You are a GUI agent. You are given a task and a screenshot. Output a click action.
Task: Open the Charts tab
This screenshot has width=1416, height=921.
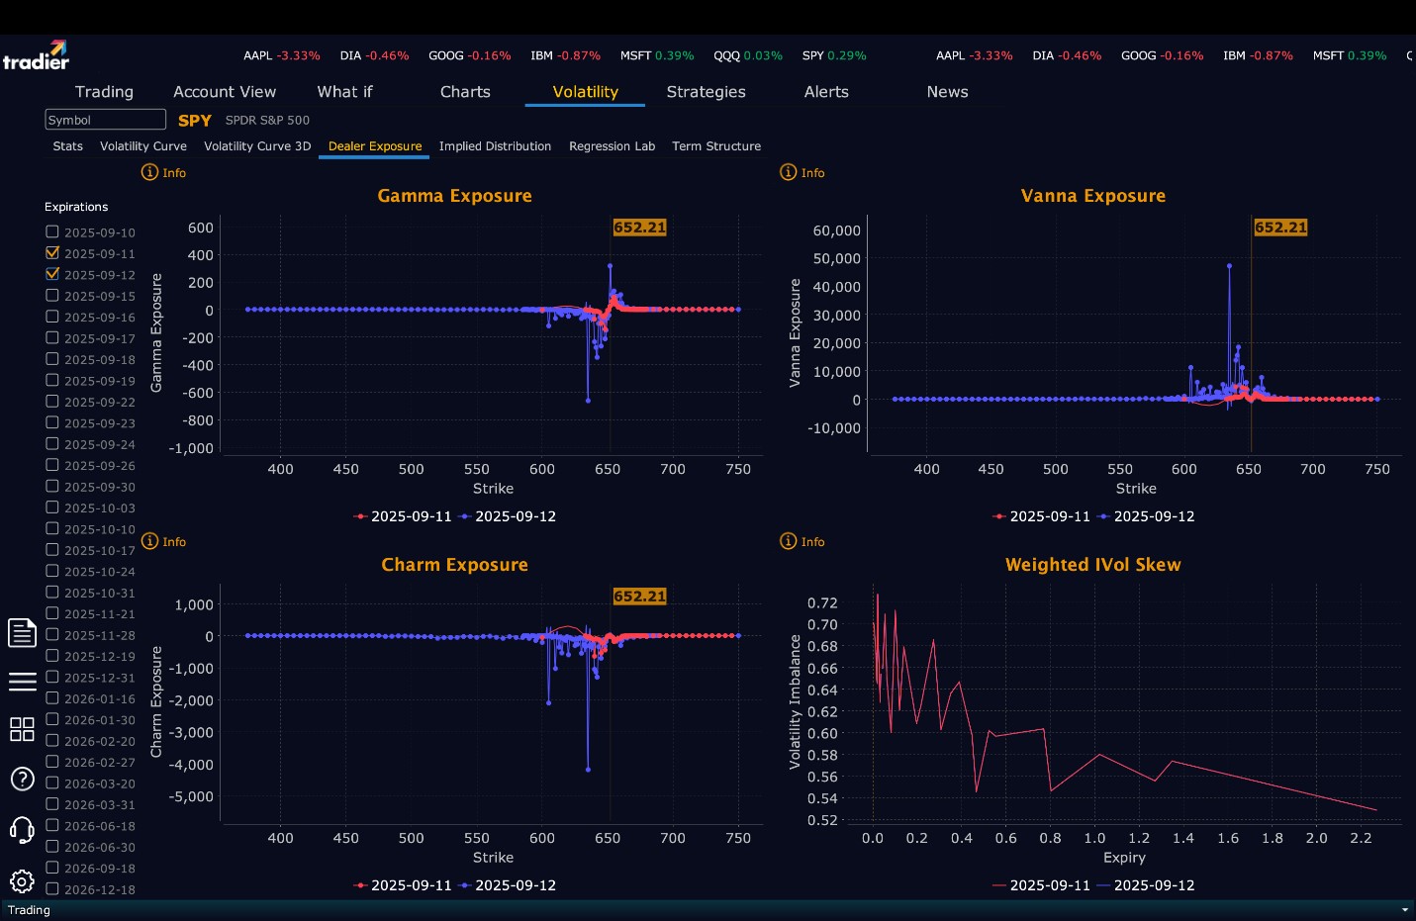465,92
